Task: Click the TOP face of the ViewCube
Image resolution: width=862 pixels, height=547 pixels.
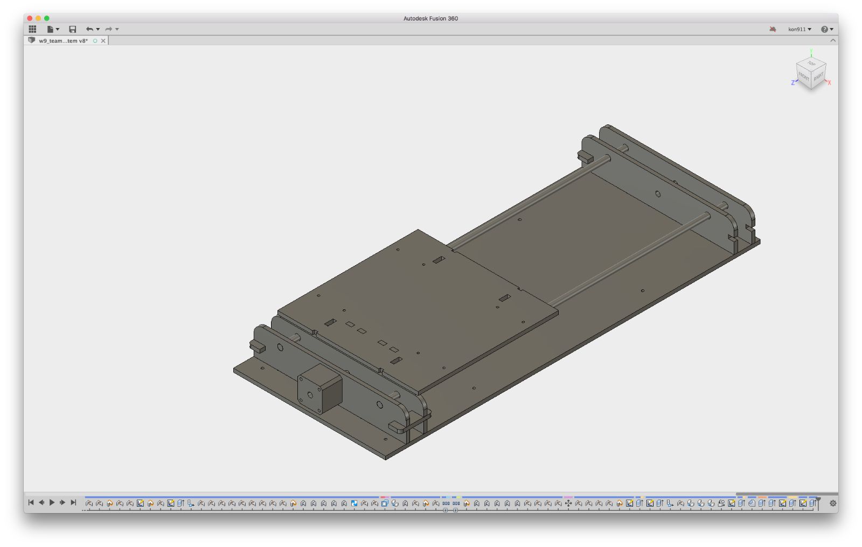Action: (x=811, y=64)
